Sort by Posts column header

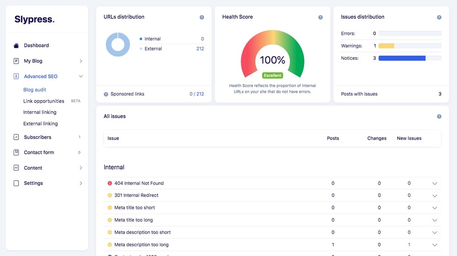click(333, 138)
